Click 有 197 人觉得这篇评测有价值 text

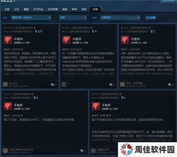click(x=106, y=94)
